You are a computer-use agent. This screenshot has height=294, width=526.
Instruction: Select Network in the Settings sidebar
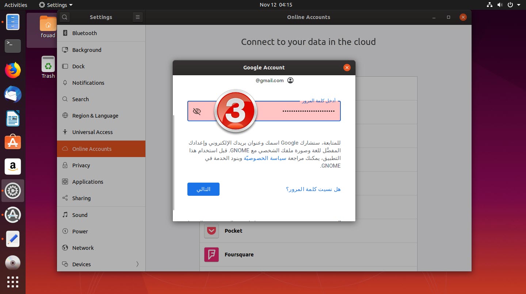[x=101, y=248]
